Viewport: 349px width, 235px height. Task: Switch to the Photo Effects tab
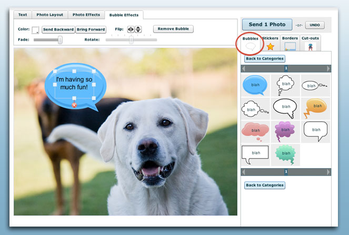click(x=86, y=15)
